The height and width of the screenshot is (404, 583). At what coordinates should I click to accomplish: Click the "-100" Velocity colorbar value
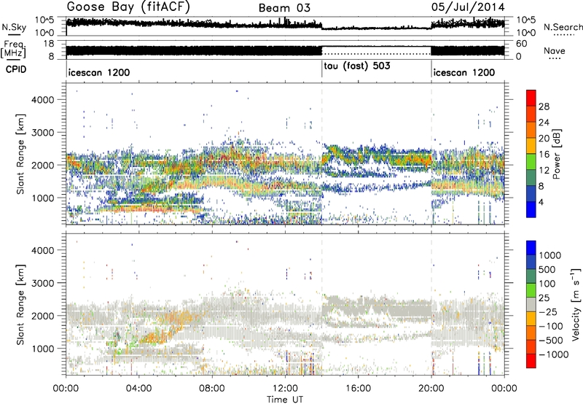pyautogui.click(x=551, y=326)
